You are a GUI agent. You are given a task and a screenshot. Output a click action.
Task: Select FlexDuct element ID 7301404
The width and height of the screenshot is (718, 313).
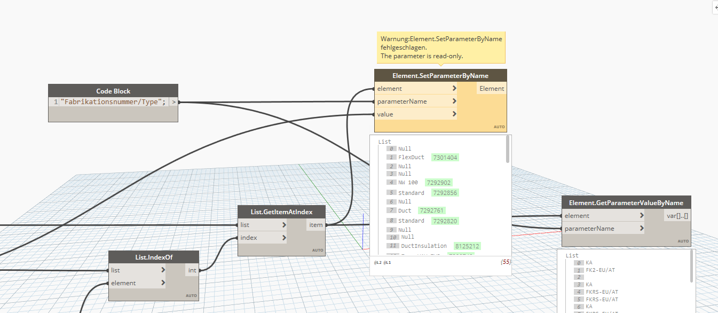[x=445, y=158]
